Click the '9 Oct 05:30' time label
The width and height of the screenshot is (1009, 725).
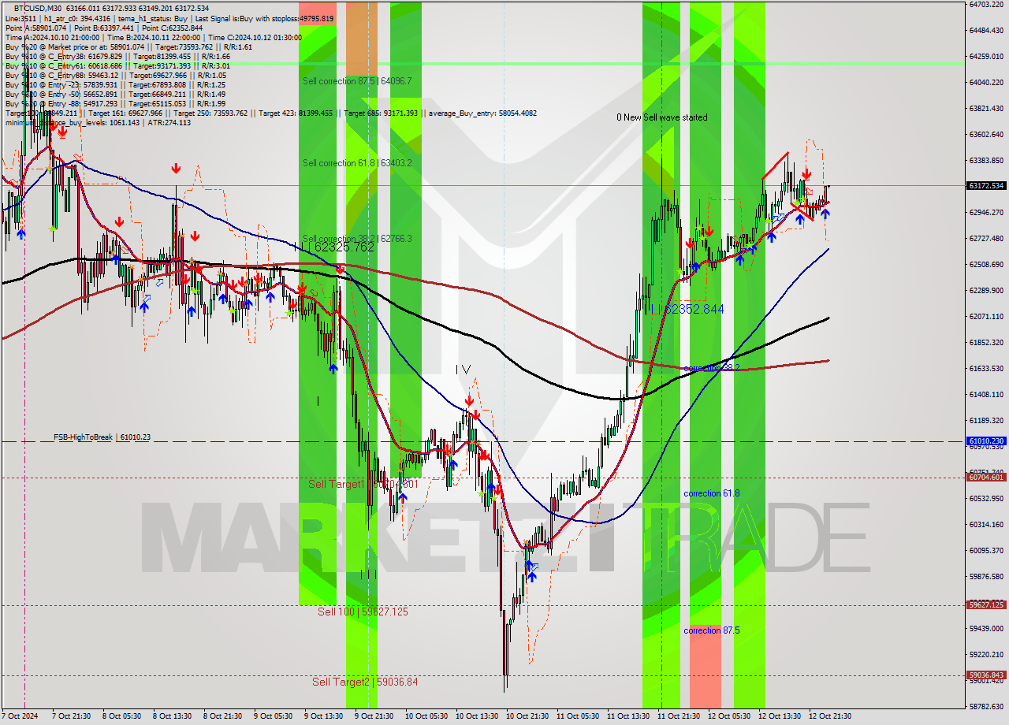pos(273,716)
